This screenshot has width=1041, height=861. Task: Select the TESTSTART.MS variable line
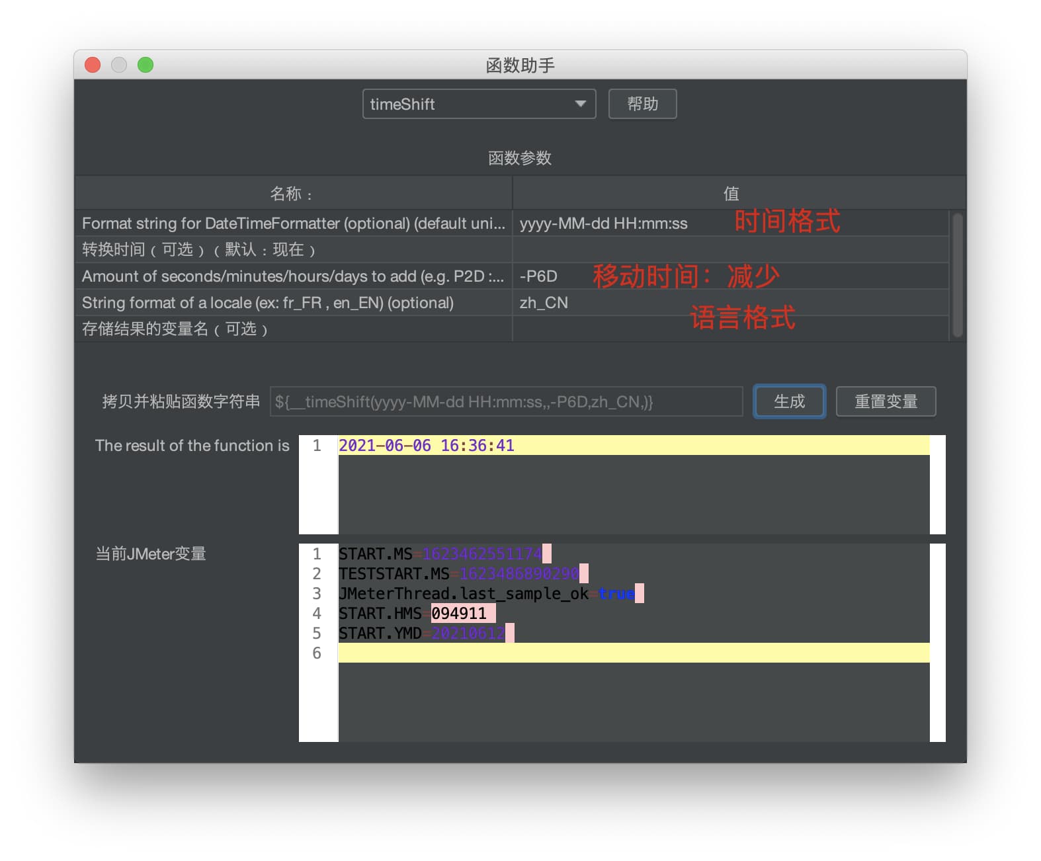[x=459, y=573]
